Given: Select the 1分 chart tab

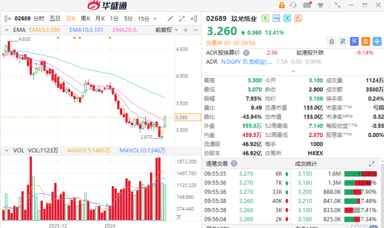Looking at the screenshot, I should (114, 18).
